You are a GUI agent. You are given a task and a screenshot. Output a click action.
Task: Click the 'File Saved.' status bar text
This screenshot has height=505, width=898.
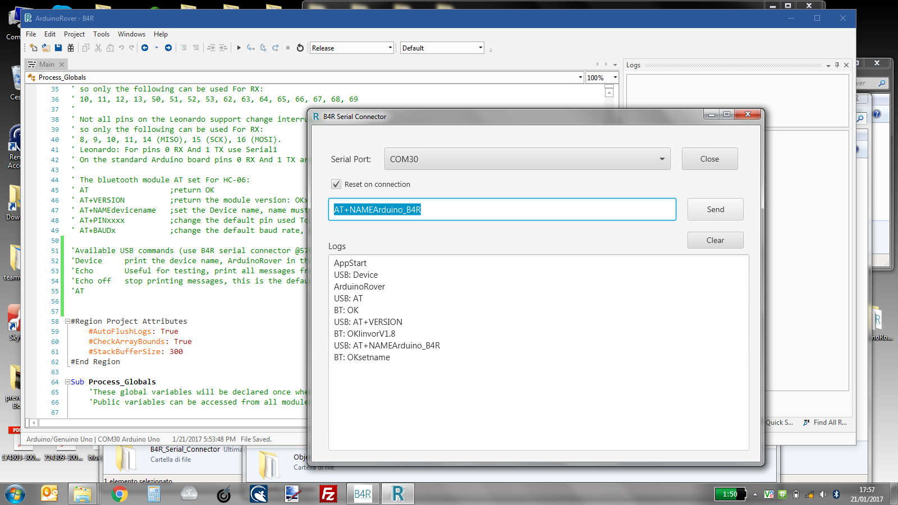coord(256,439)
